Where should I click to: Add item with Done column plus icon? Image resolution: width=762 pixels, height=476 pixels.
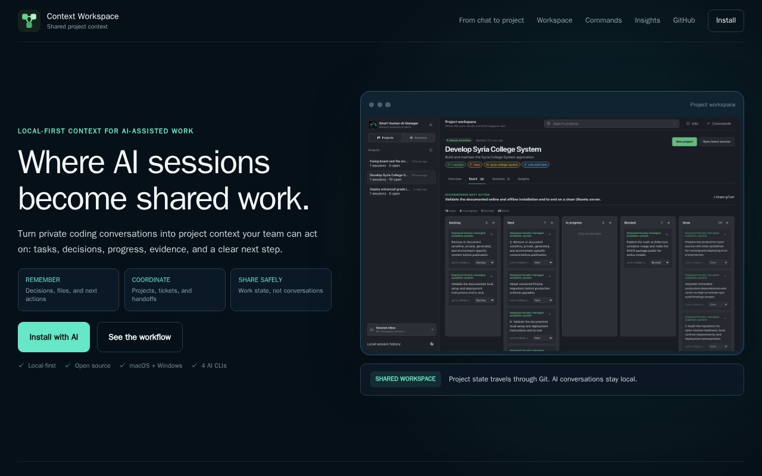tap(727, 223)
